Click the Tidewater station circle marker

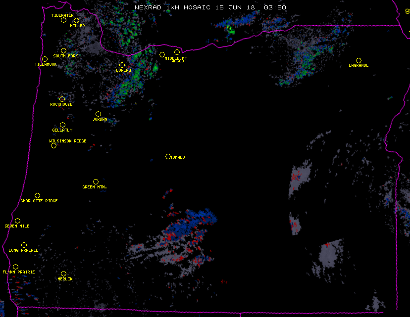(63, 20)
